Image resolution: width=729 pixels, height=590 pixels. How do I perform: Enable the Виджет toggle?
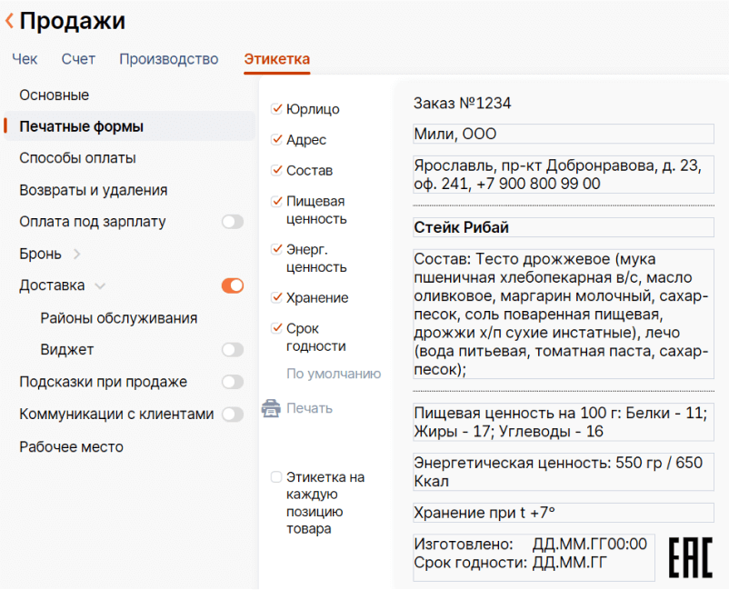point(232,349)
